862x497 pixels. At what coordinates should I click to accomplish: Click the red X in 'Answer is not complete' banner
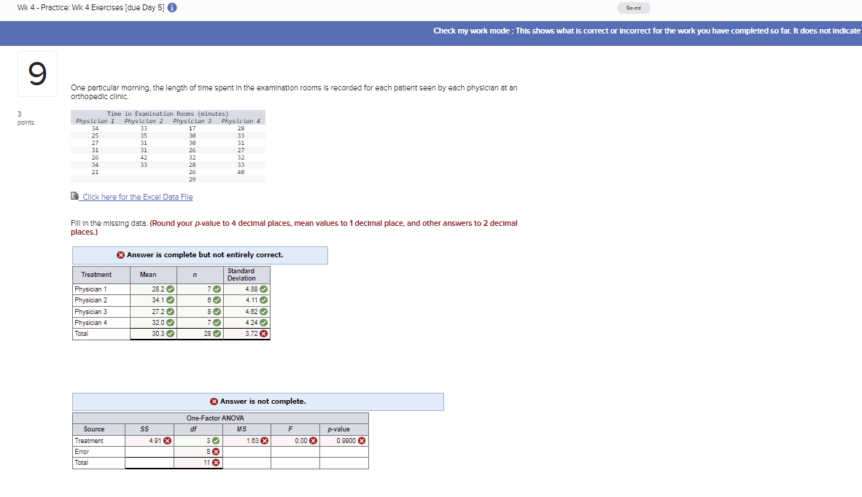pos(214,402)
